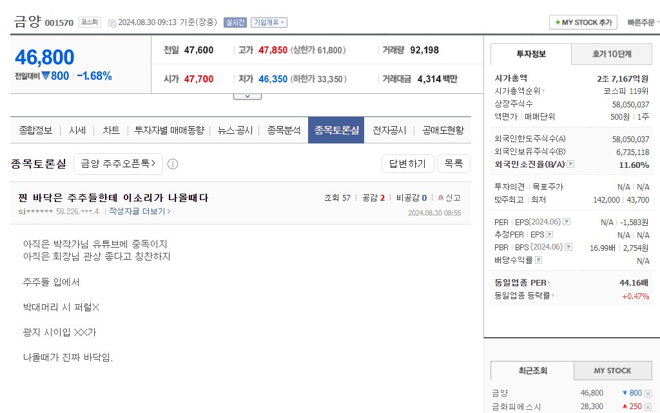The height and width of the screenshot is (413, 660).
Task: Add the stock with MY STOCK 추가 button
Action: 583,23
